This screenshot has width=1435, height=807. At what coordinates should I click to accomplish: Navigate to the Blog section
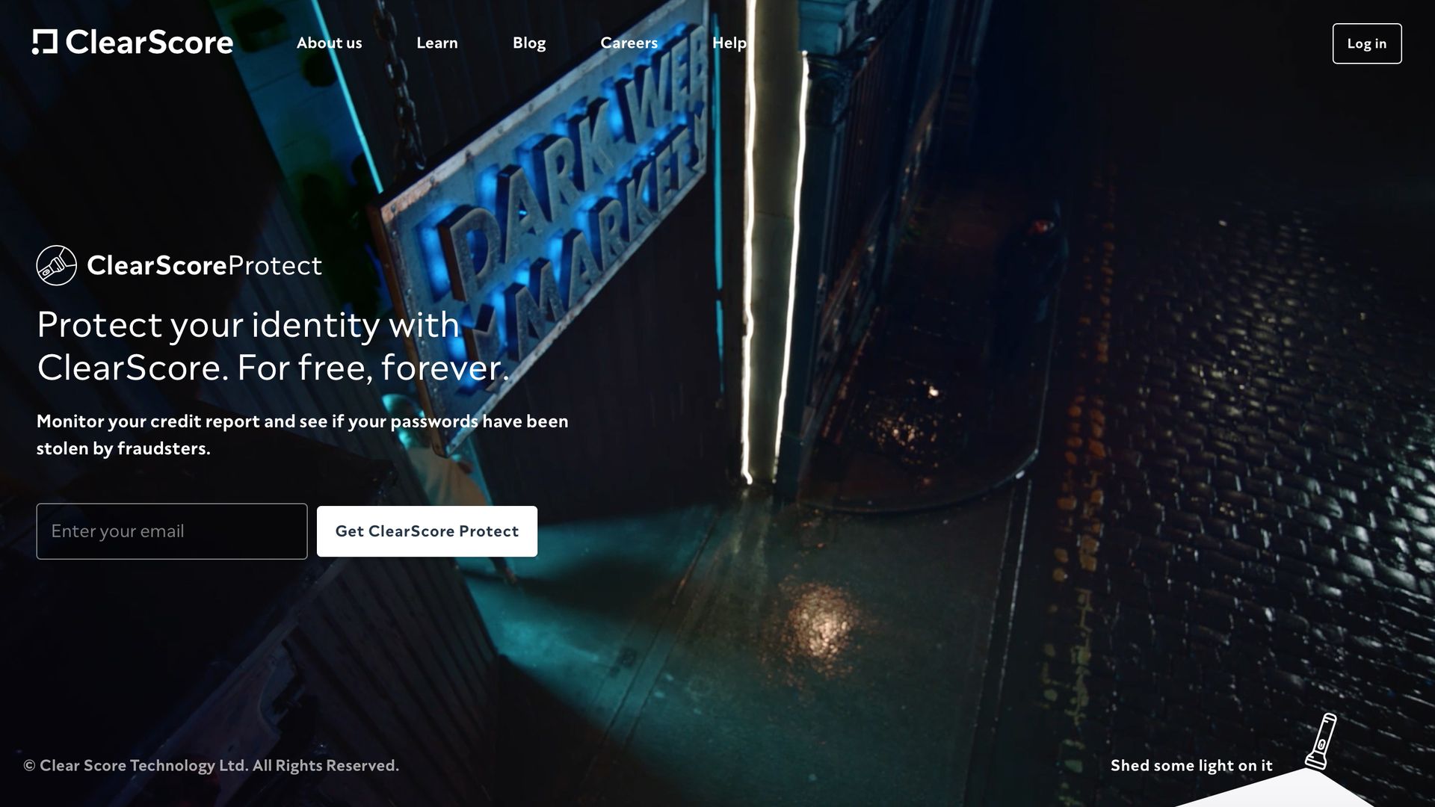[528, 43]
